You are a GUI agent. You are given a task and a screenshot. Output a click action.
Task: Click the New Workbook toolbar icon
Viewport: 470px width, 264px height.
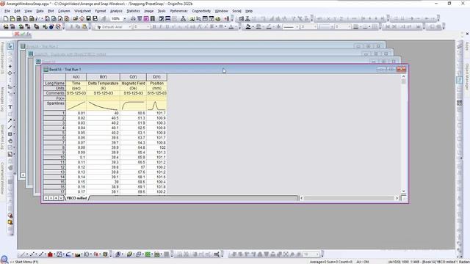click(19, 18)
